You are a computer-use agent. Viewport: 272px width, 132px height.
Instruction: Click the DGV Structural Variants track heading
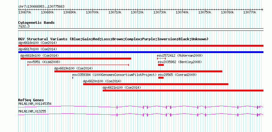coord(113,39)
